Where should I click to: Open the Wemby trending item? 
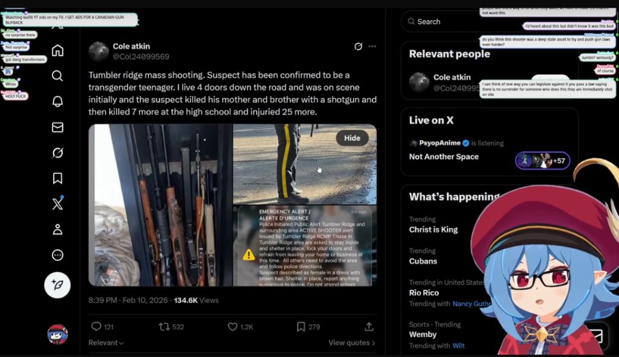(423, 334)
